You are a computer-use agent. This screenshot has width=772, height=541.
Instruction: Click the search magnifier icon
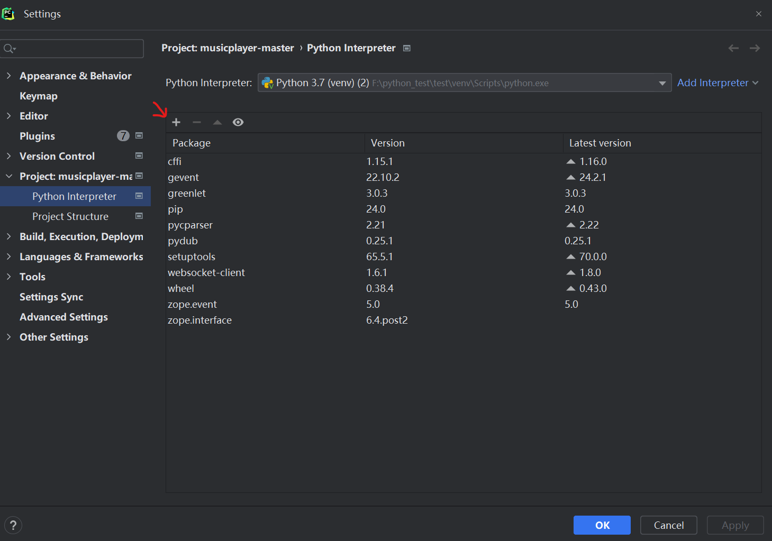point(9,49)
